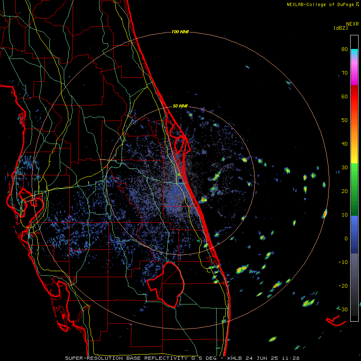Click the 'NEXLAB-College of DuPage' credit text
The image size is (361, 361).
pyautogui.click(x=320, y=4)
